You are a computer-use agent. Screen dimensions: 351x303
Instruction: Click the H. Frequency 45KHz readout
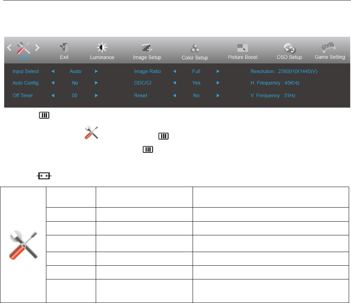pos(275,83)
